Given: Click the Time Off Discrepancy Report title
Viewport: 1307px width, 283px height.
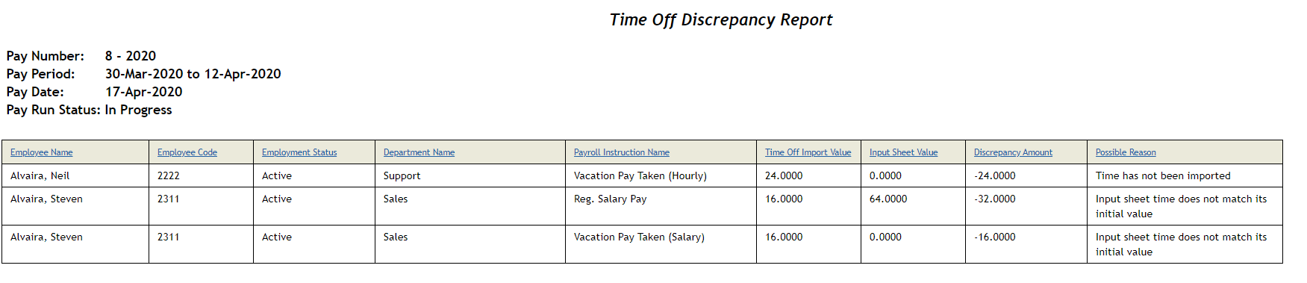Looking at the screenshot, I should [x=720, y=20].
